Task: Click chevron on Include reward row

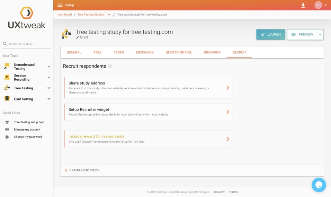Action: (228, 139)
